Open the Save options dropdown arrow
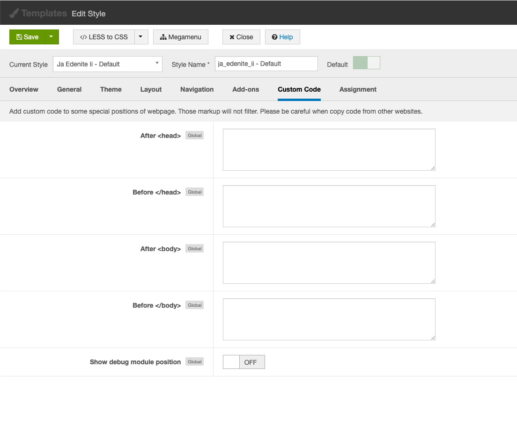This screenshot has height=440, width=517. click(52, 37)
